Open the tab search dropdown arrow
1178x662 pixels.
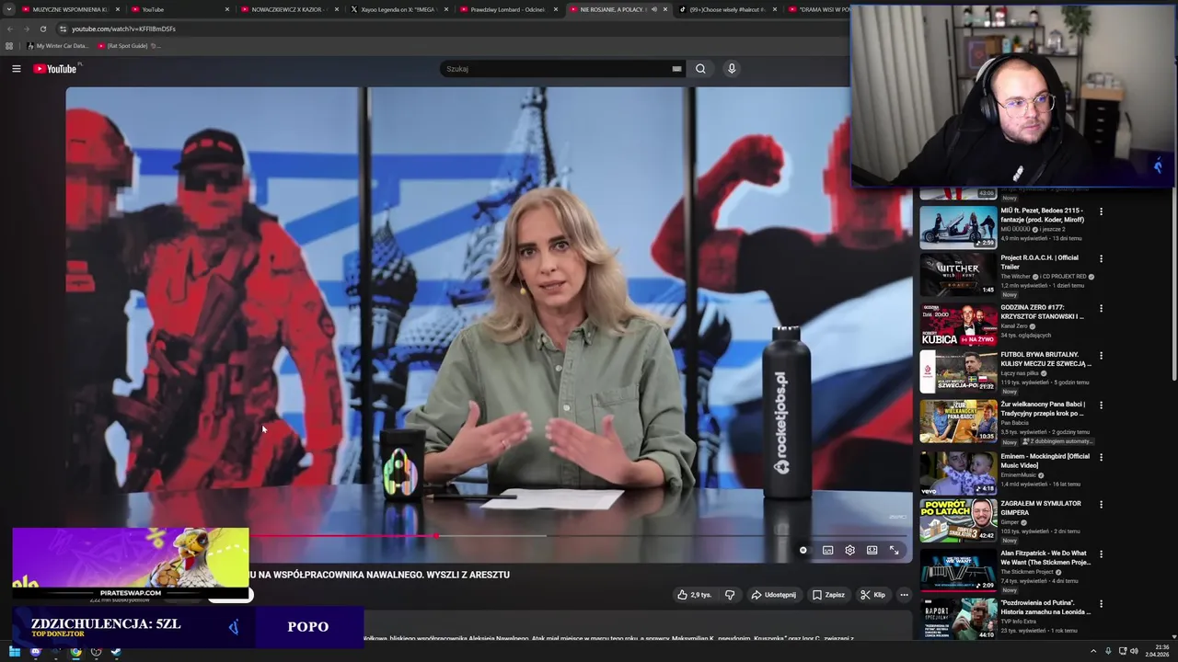[9, 9]
